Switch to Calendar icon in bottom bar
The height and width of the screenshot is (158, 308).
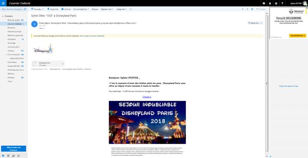pyautogui.click(x=8, y=156)
